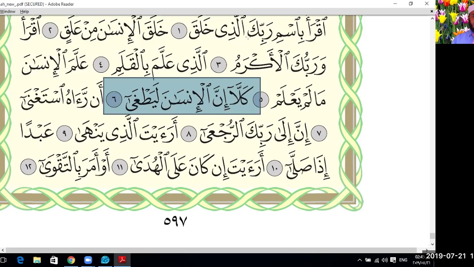Screen dimensions: 474x267
Task: Click the horizontal scrollbar right arrow
Action: click(427, 250)
